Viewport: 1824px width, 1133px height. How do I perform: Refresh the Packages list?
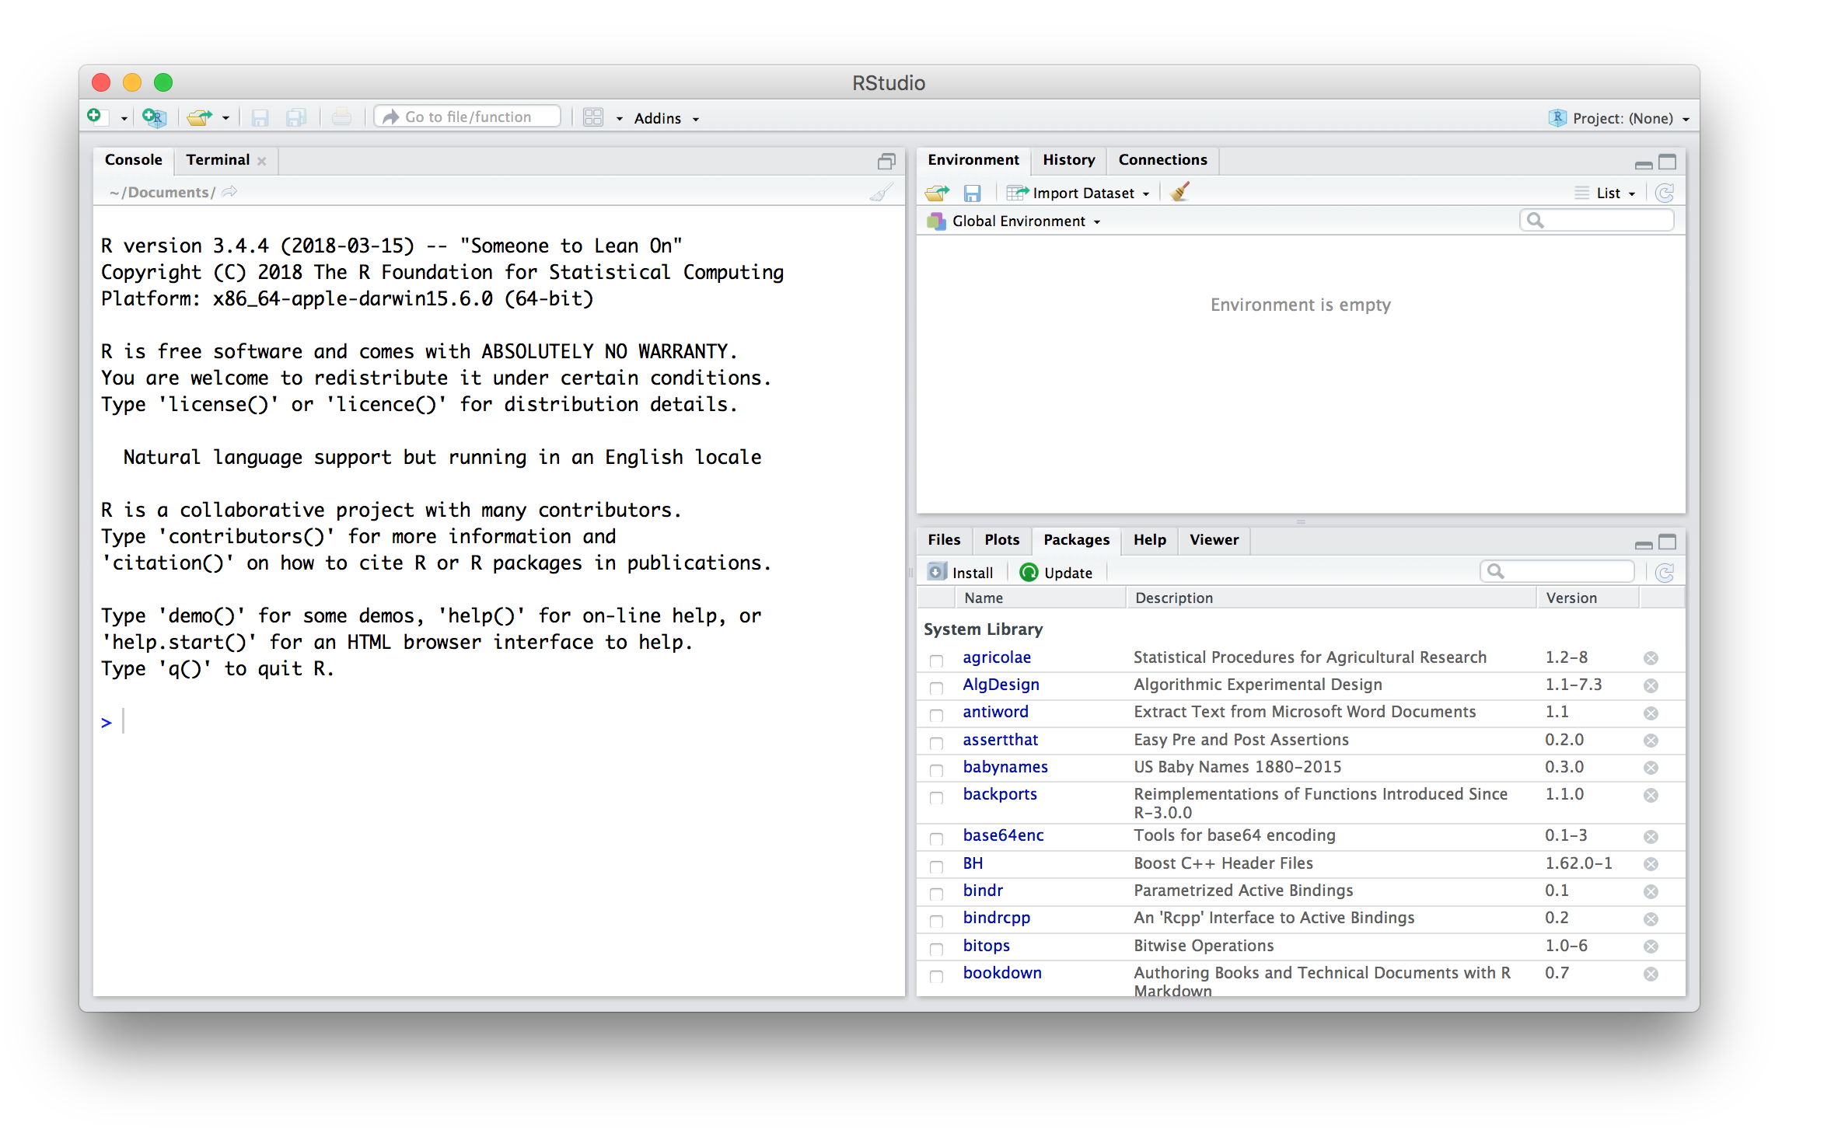1665,573
